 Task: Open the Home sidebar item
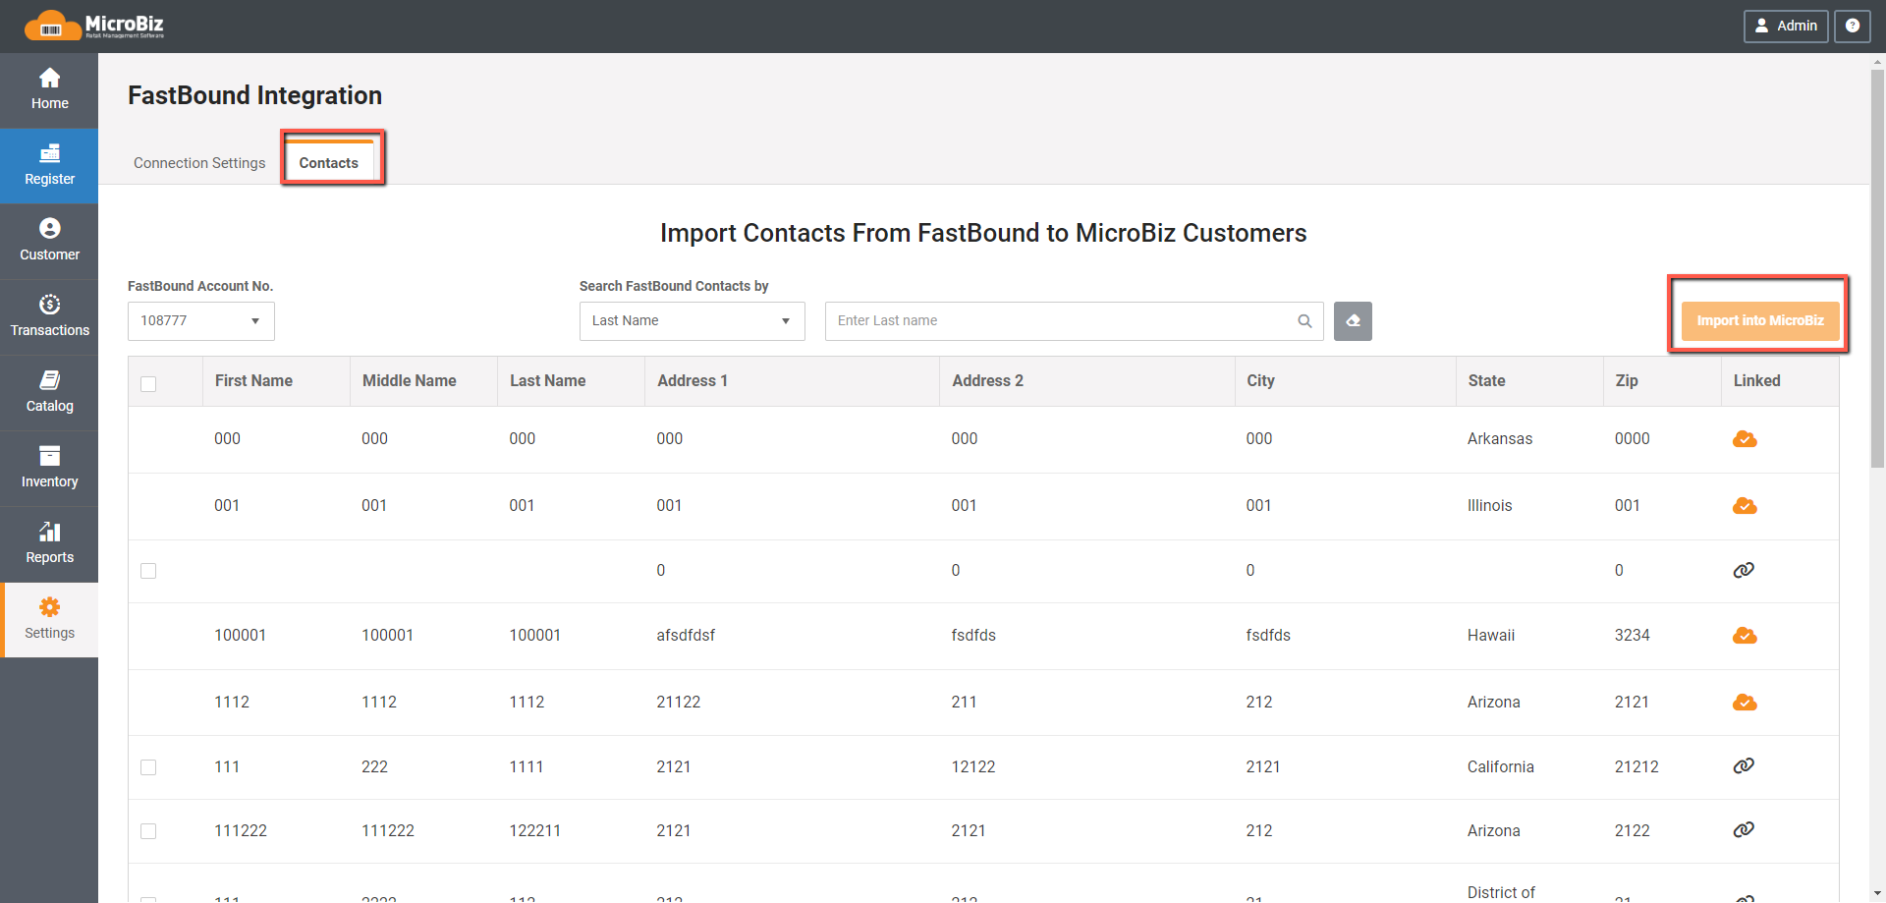tap(49, 90)
